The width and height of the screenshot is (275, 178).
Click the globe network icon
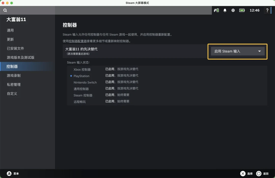(x=233, y=10)
